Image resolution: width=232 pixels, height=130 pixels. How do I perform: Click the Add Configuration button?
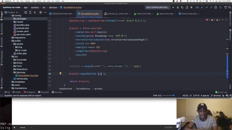pos(157,7)
